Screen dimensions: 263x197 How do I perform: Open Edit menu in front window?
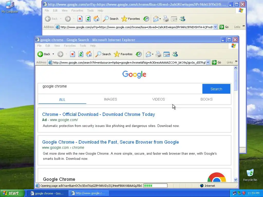coord(48,46)
